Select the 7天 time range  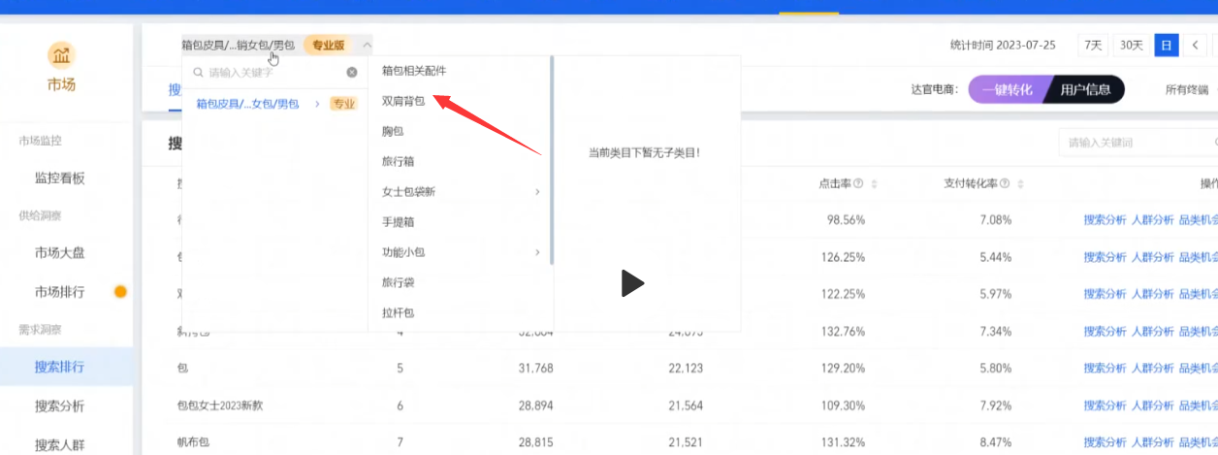[1093, 45]
